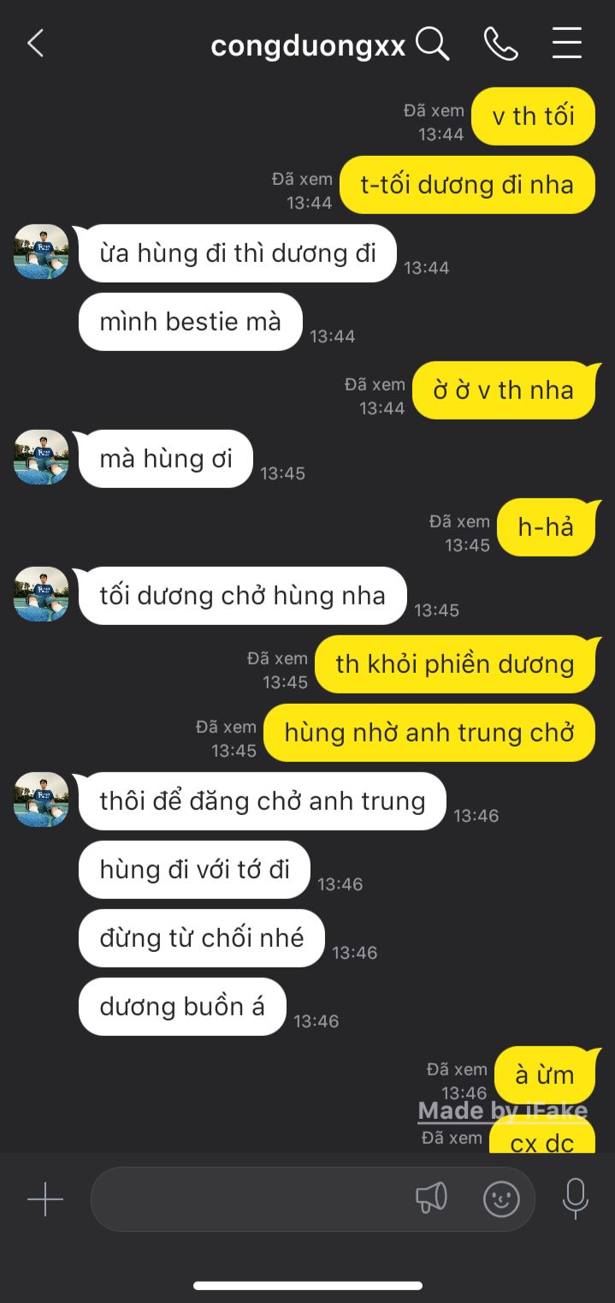Tap the white bubble 'dương buồn á'
The width and height of the screenshot is (615, 1303).
tap(182, 1007)
